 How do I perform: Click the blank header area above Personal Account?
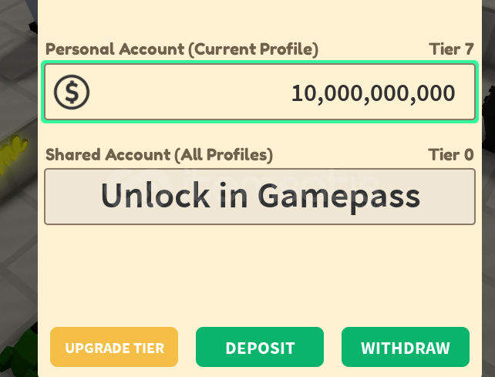point(260,19)
